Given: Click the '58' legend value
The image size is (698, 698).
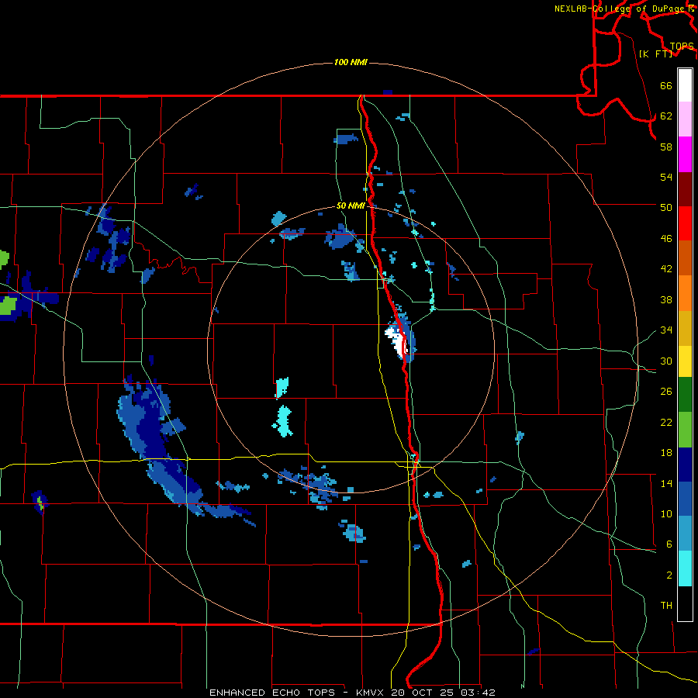Looking at the screenshot, I should [666, 147].
